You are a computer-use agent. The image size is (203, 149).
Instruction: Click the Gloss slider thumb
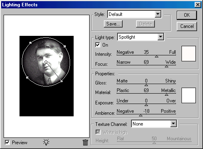tap(146, 85)
